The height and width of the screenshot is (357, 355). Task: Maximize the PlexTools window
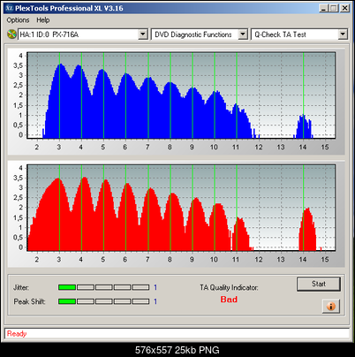pyautogui.click(x=334, y=8)
